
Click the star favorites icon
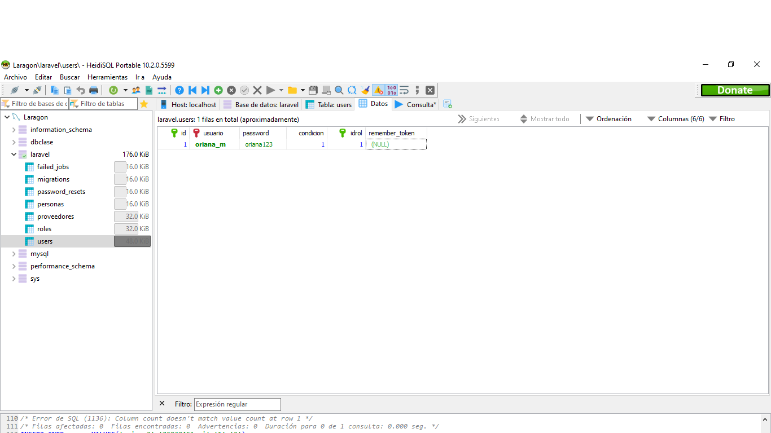tap(144, 104)
